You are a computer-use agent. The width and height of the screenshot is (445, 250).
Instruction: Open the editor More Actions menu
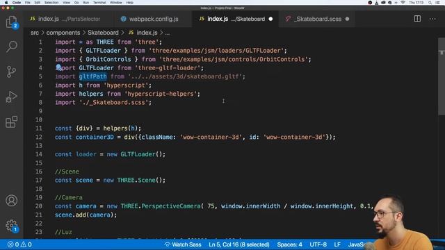pyautogui.click(x=432, y=19)
